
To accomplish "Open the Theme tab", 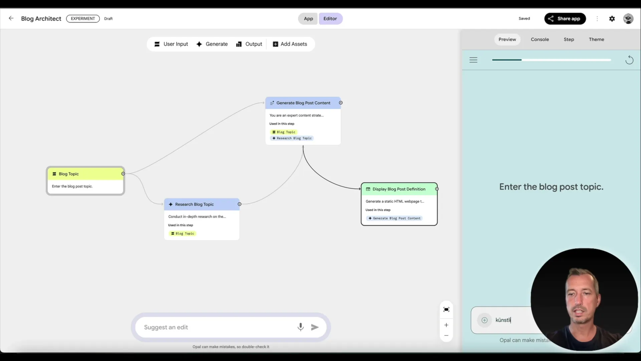I will [x=596, y=39].
